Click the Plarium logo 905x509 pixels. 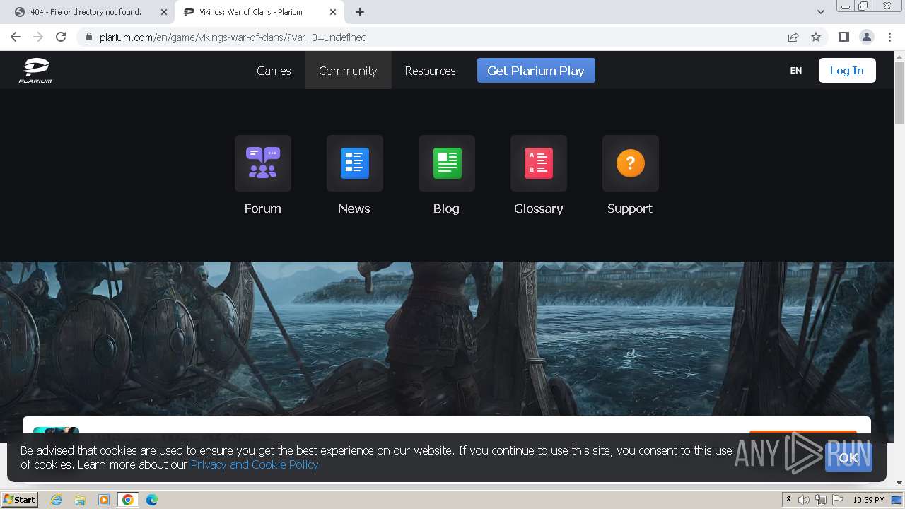(35, 71)
